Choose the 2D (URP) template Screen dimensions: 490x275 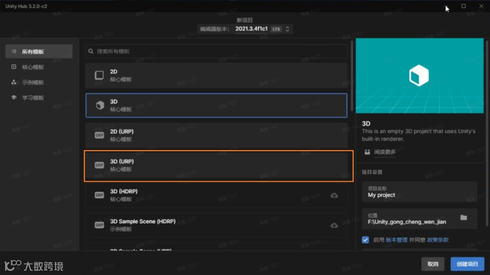216,135
